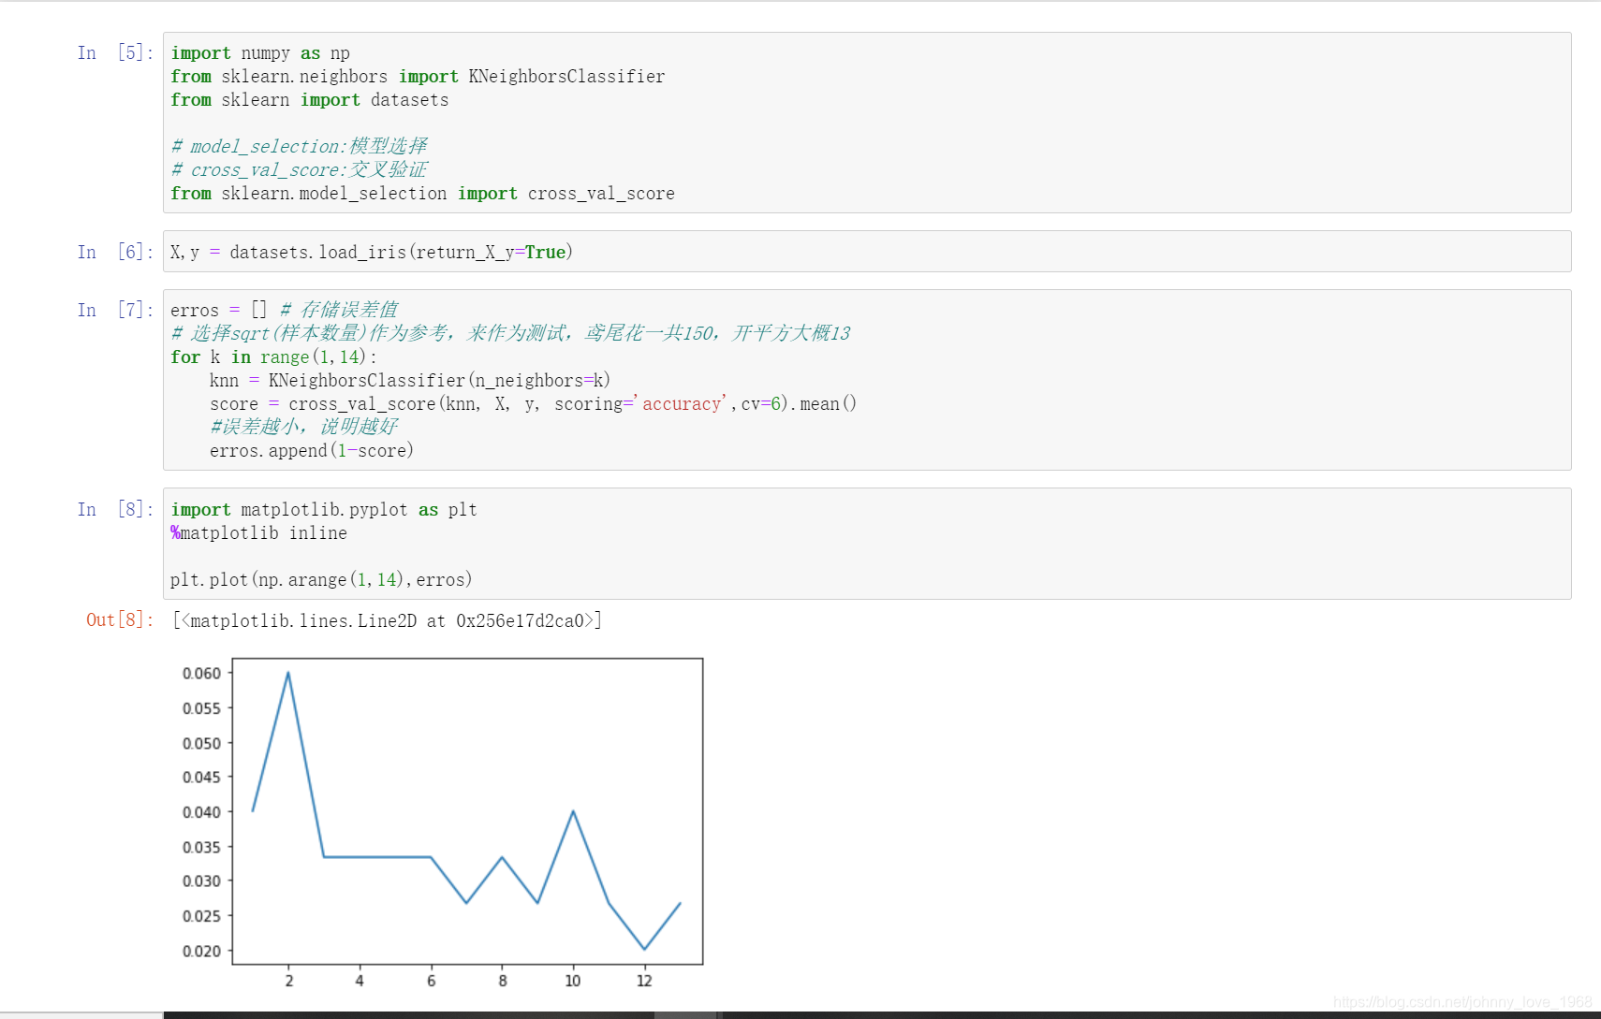Screen dimensions: 1601x1019
Task: Click the Out[8] output prompt label
Action: (x=120, y=619)
